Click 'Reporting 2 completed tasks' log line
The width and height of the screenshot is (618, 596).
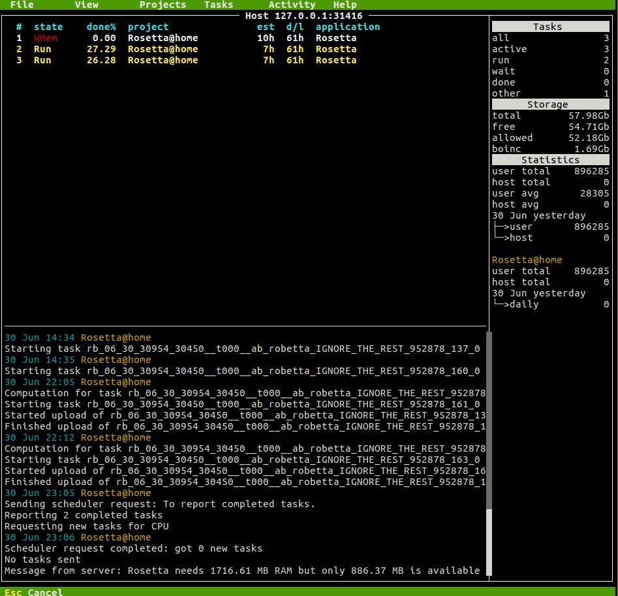tap(83, 515)
